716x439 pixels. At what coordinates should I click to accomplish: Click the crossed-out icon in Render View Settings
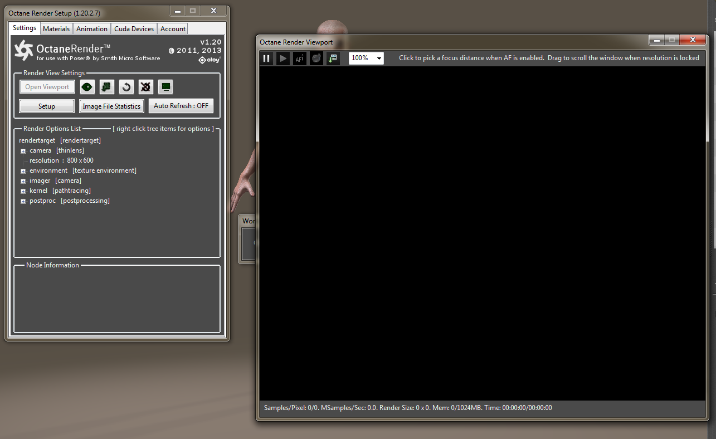145,87
